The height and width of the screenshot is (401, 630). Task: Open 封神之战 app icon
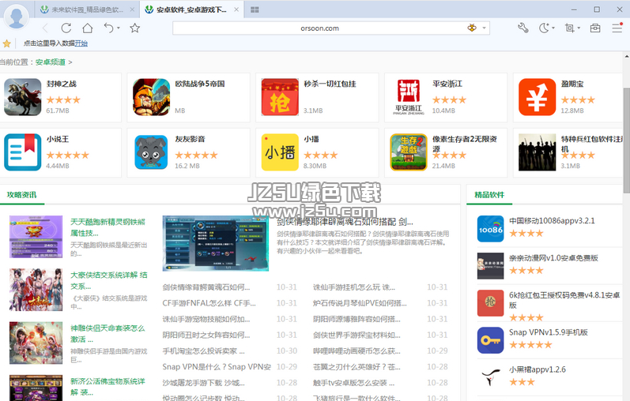click(x=22, y=97)
